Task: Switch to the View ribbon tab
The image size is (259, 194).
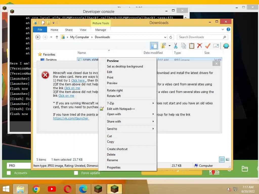Action: 83,30
